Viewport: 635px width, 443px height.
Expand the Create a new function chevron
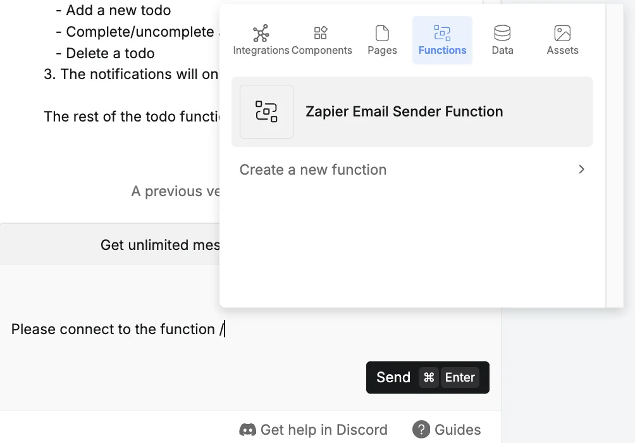point(581,170)
